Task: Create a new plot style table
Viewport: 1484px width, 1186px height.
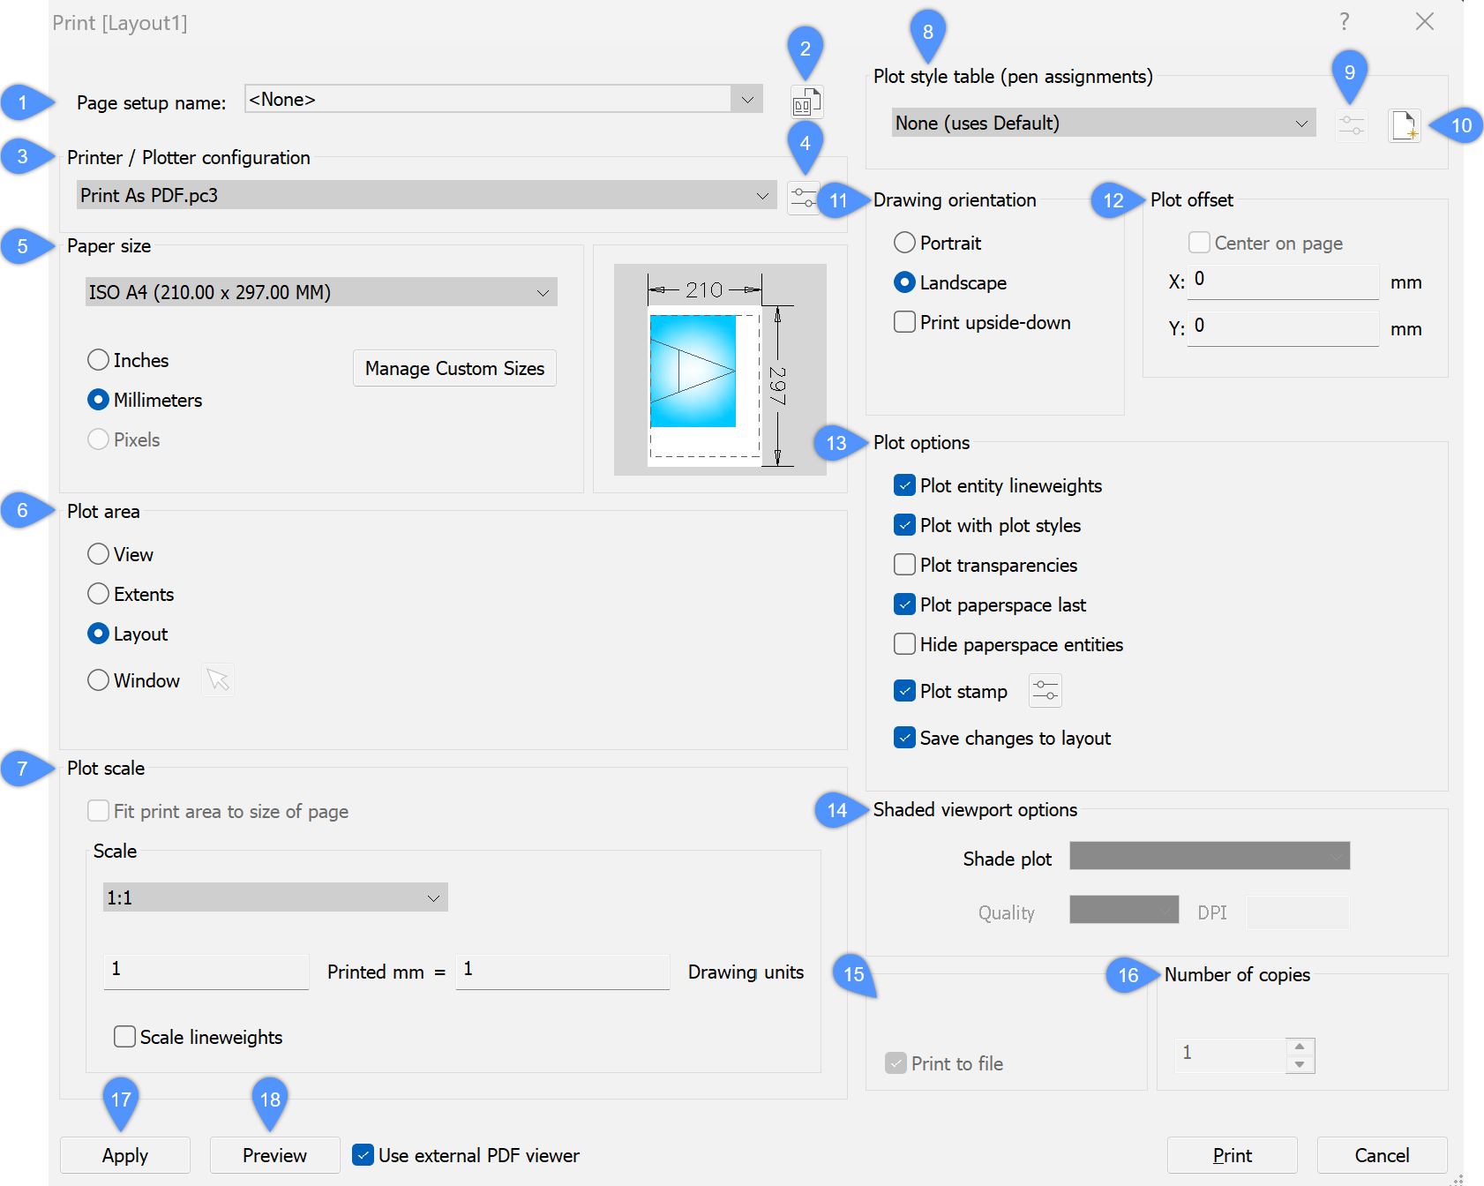Action: point(1404,125)
